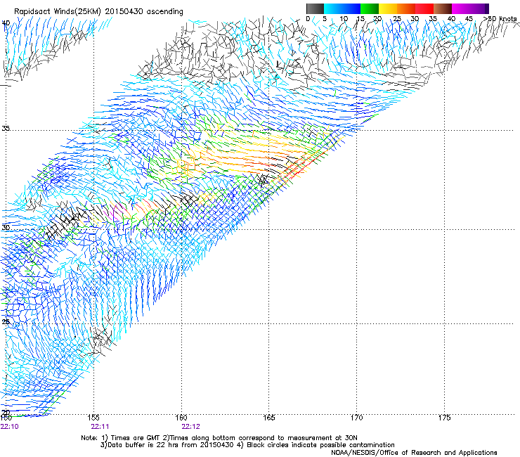Click the NOAA/NESDIS Office of Research credit
This screenshot has height=457, width=520.
(414, 453)
